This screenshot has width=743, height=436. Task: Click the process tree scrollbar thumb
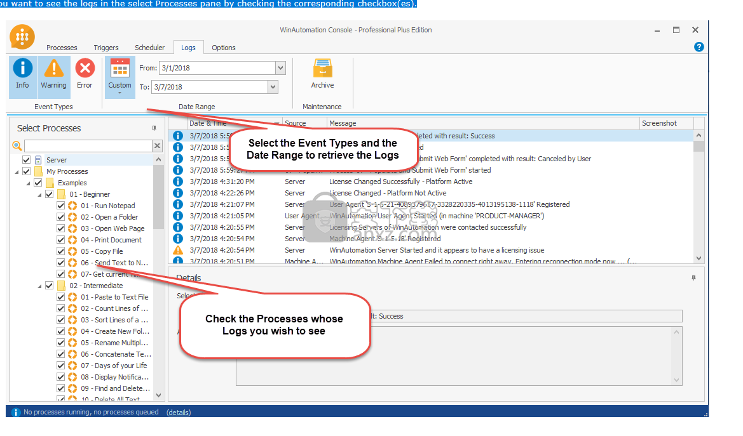coord(158,197)
